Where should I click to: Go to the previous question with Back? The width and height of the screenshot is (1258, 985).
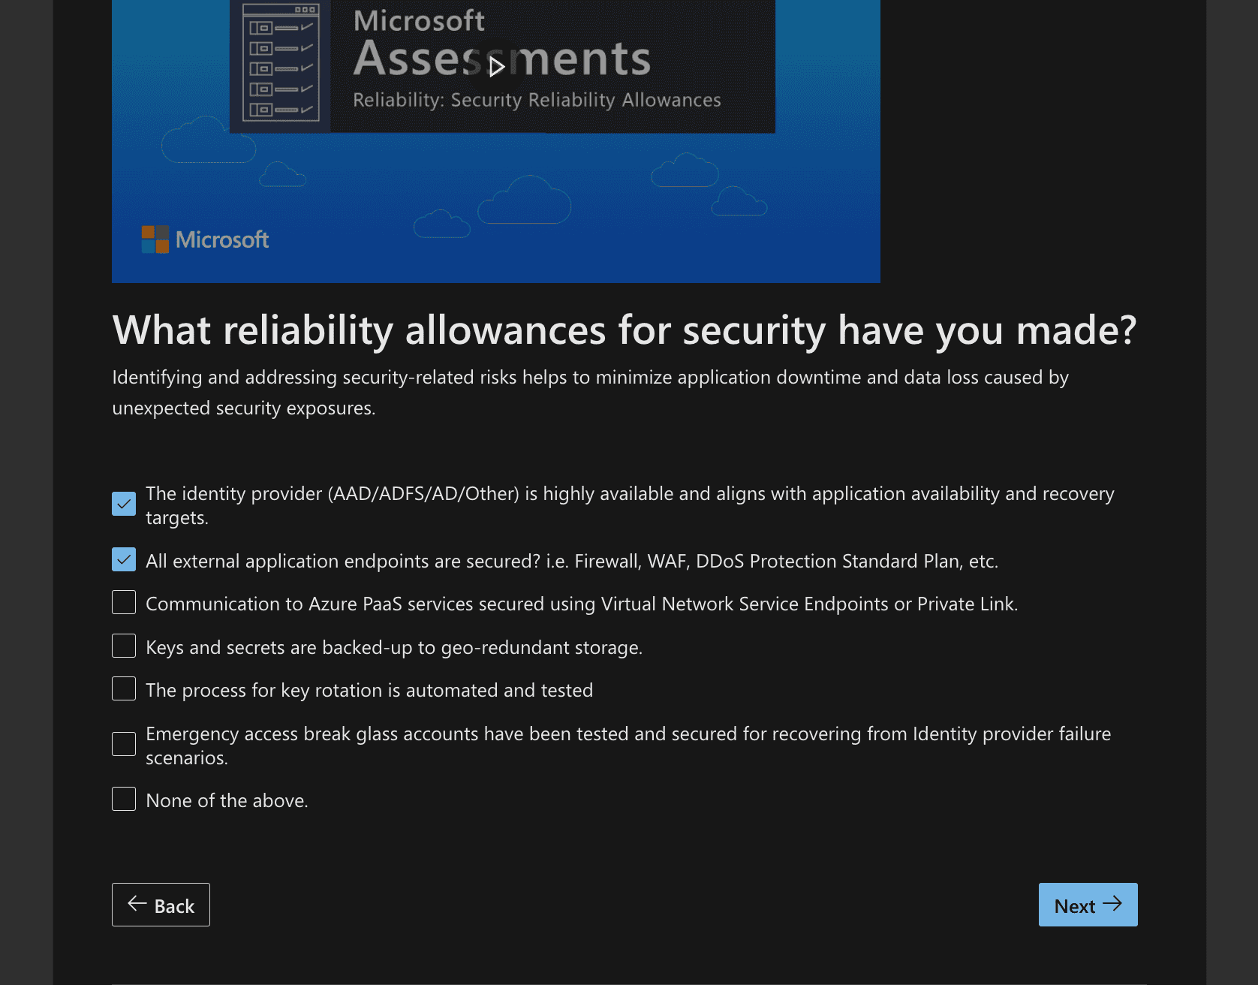point(161,905)
